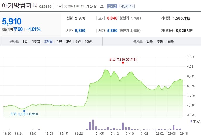
Task: Select the 1주일 line chart tab
Action: 36,41
